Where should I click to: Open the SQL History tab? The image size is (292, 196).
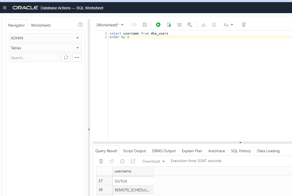[241, 151]
